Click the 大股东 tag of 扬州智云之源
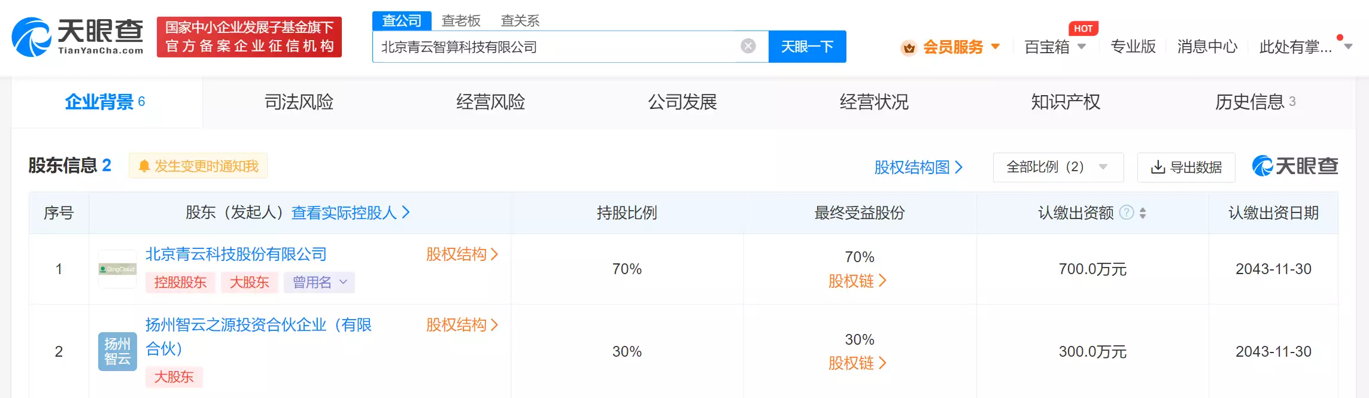Screen dimensions: 1369x398 174,376
